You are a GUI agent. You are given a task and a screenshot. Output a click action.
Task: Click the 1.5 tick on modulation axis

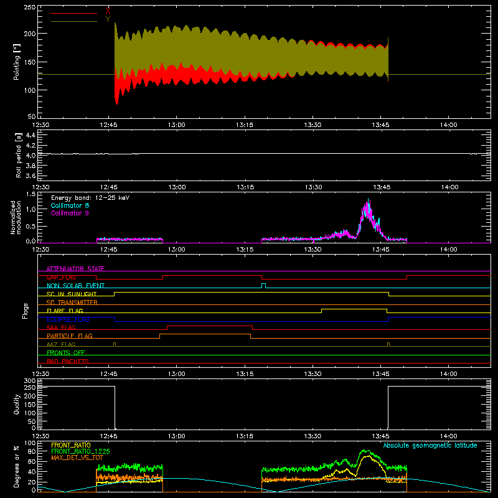(x=31, y=194)
